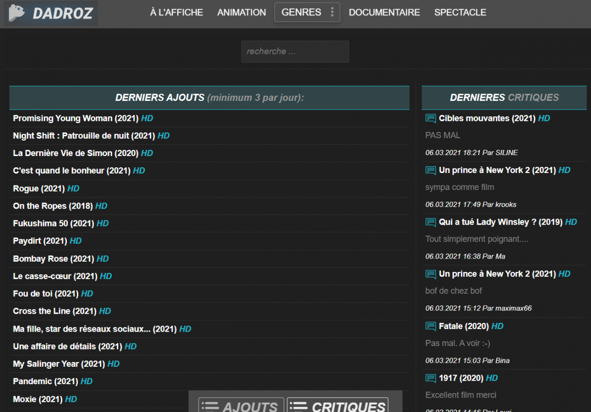Open the GENRES three-dot menu
Image resolution: width=591 pixels, height=412 pixels.
(x=332, y=12)
